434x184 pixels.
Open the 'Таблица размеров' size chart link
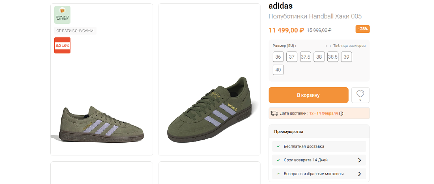[349, 46]
